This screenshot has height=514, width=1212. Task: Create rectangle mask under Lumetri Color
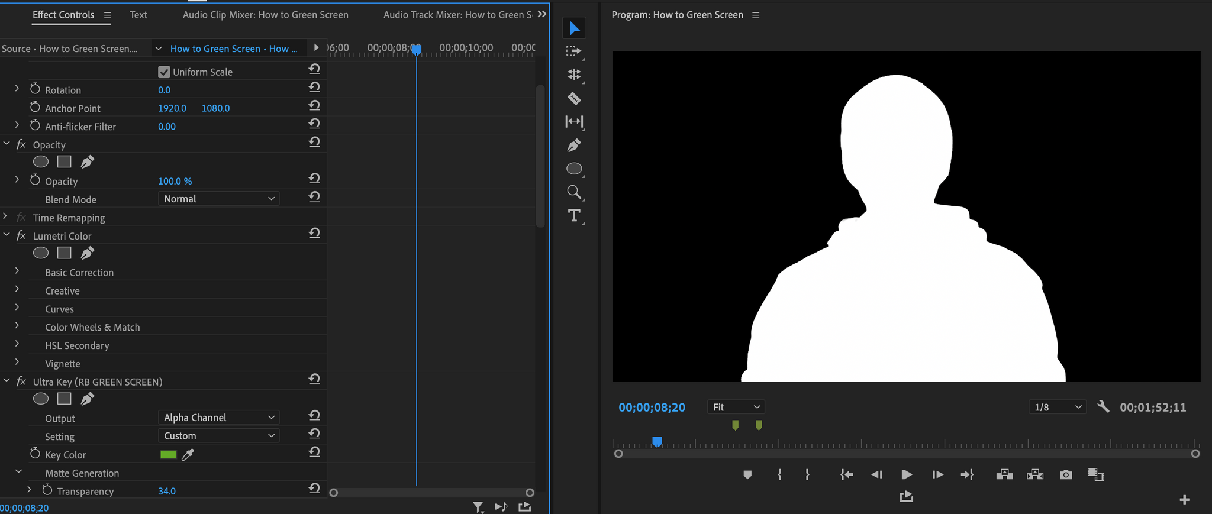pyautogui.click(x=64, y=253)
